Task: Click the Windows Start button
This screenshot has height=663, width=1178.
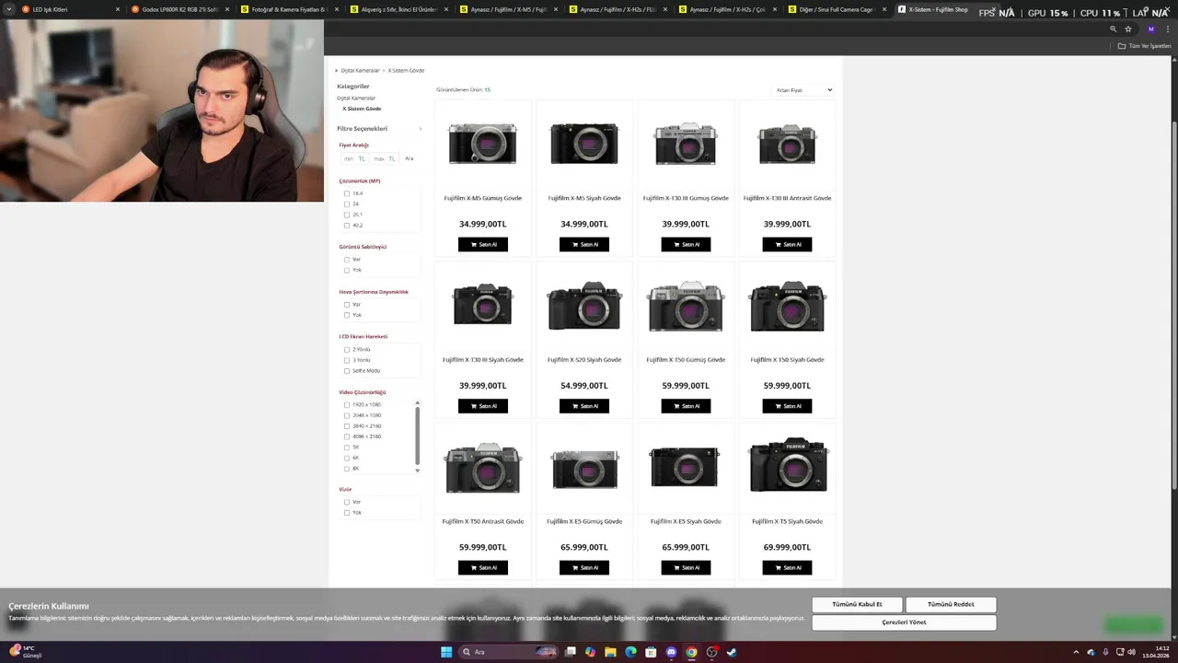Action: coord(446,652)
